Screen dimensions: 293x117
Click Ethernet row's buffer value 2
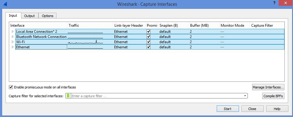pyautogui.click(x=191, y=47)
